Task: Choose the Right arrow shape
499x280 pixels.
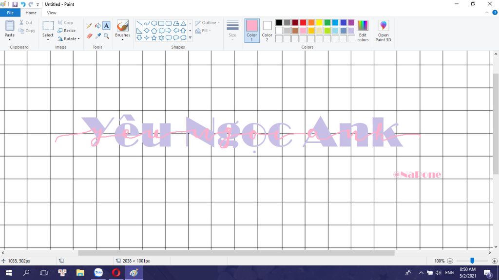Action: 169,31
